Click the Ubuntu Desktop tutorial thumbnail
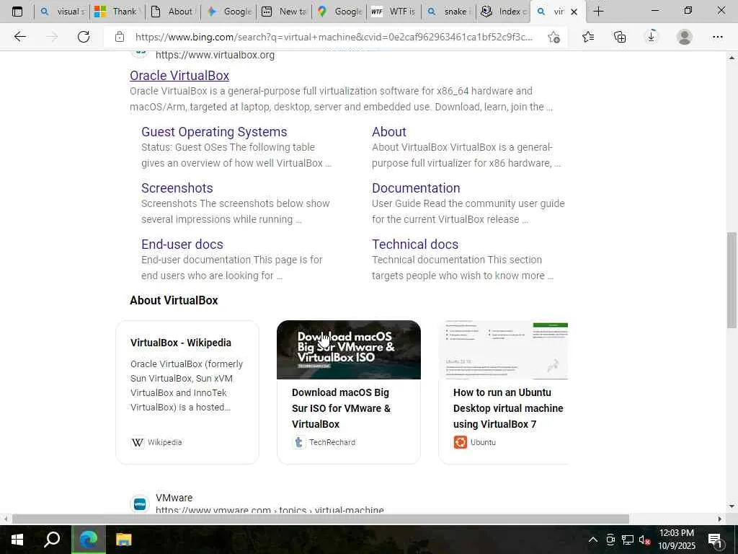Image resolution: width=738 pixels, height=554 pixels. (x=503, y=350)
